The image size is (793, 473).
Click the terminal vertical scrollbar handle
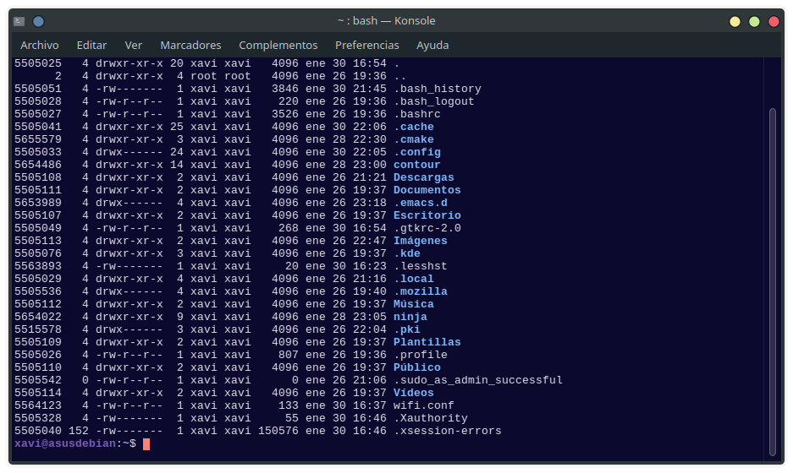click(772, 281)
